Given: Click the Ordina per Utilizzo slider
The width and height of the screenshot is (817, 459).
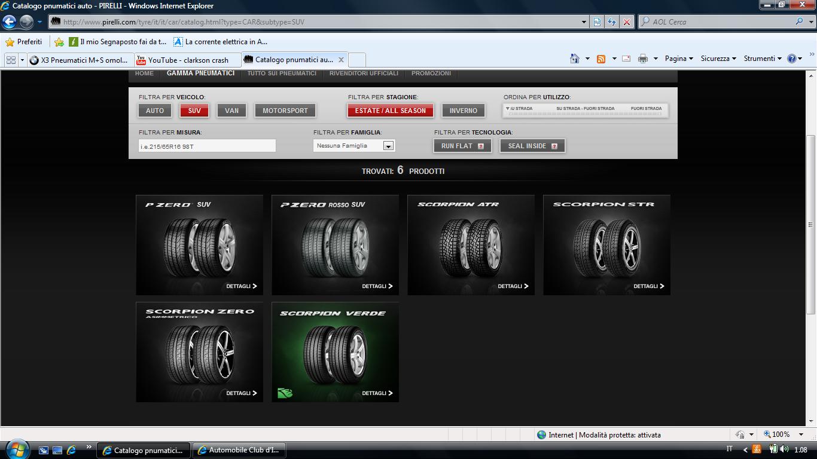Looking at the screenshot, I should pyautogui.click(x=585, y=111).
